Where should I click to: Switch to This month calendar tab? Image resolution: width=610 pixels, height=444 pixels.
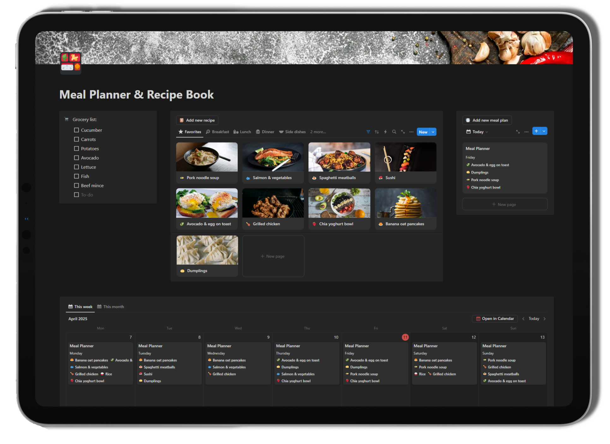(111, 307)
